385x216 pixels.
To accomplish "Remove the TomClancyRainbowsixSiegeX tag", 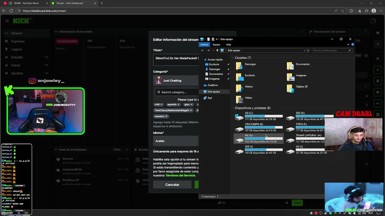I will click(x=191, y=110).
